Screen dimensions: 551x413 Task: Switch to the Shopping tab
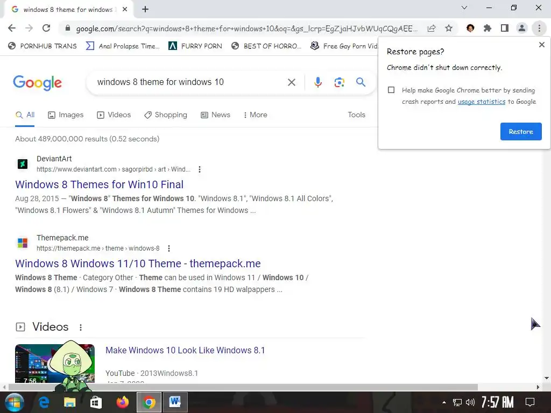[166, 115]
